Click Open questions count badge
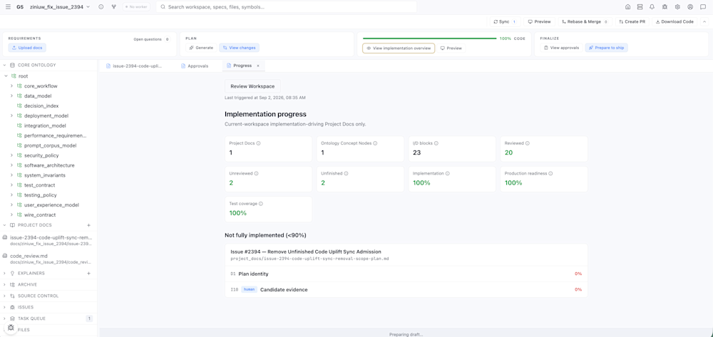 point(167,39)
